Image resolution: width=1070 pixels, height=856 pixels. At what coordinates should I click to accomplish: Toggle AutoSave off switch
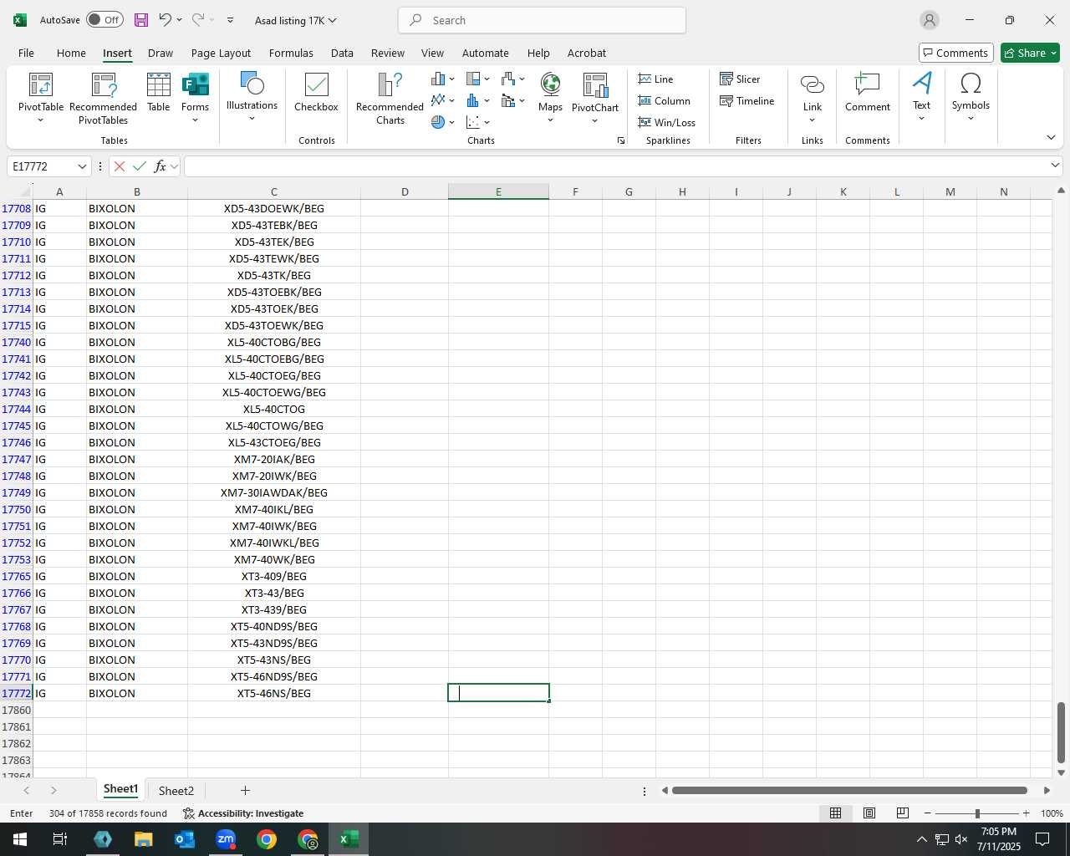pos(104,20)
